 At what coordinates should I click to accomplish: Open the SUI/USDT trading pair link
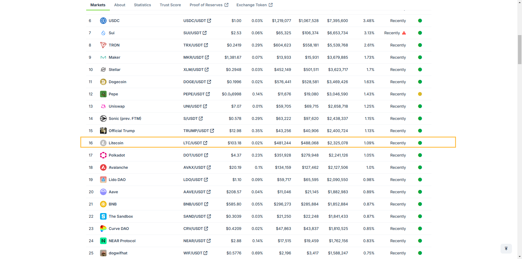195,33
